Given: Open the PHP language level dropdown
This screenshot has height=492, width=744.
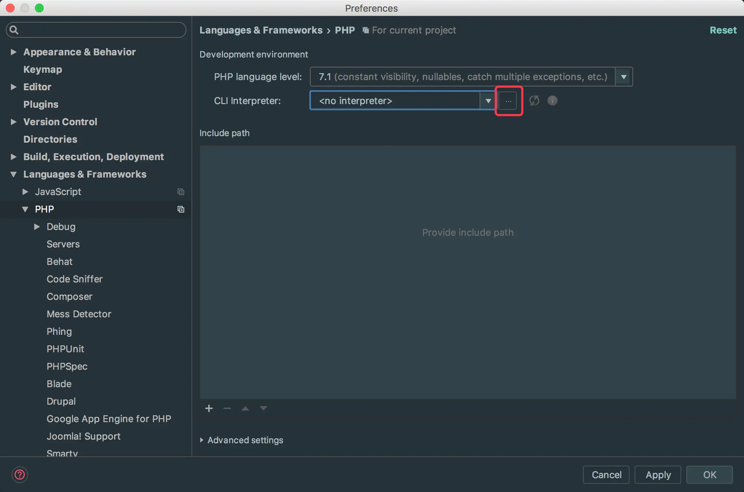Looking at the screenshot, I should click(x=624, y=77).
